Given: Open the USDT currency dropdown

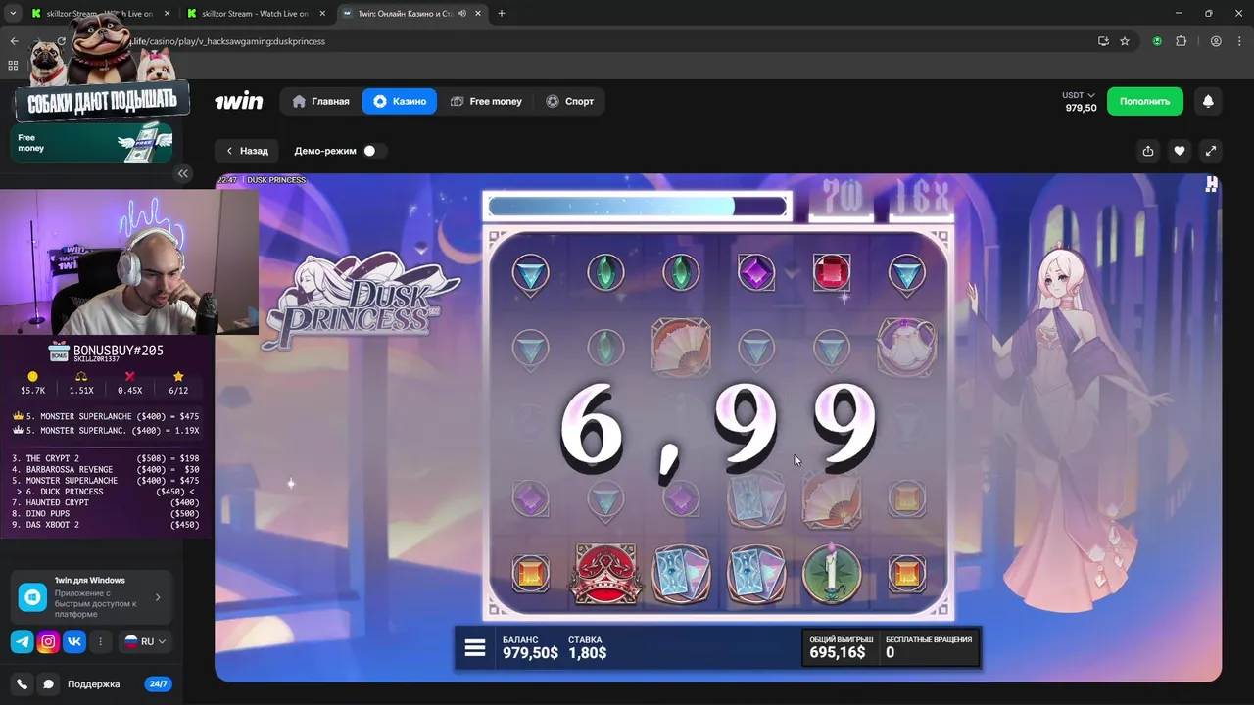Looking at the screenshot, I should pyautogui.click(x=1079, y=95).
